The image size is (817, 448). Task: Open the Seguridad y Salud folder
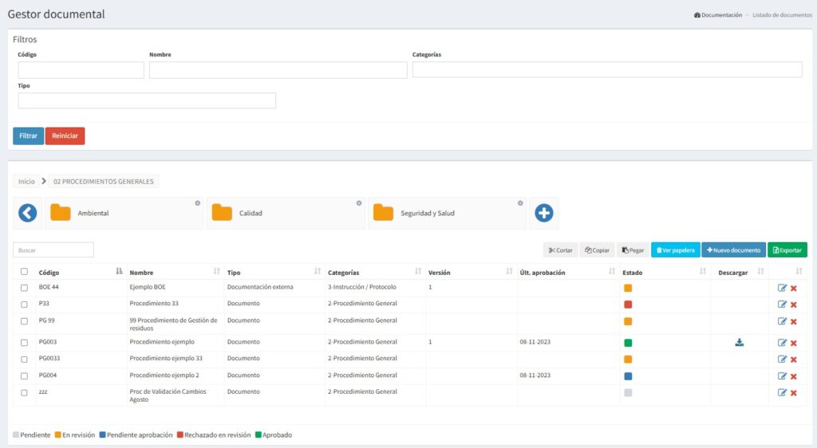coord(447,213)
